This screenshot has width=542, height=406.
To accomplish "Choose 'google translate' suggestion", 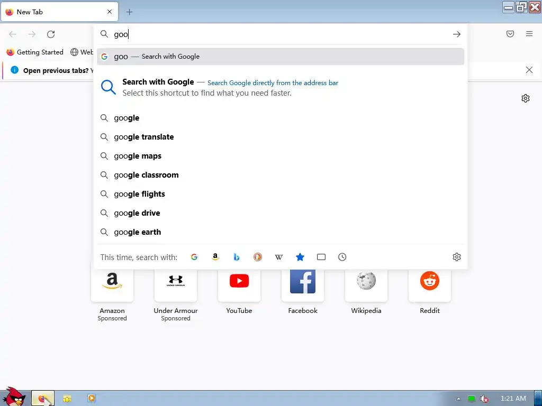I will pyautogui.click(x=281, y=137).
